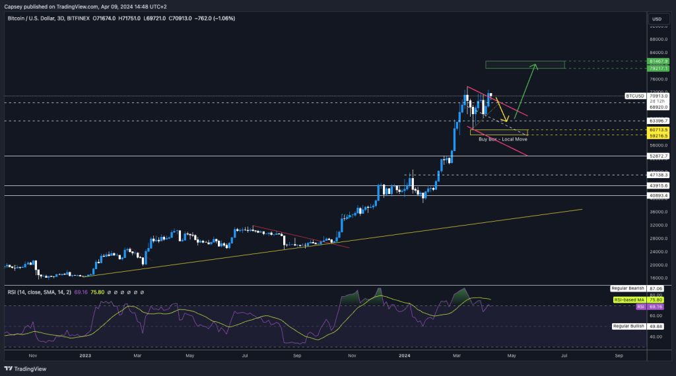This screenshot has height=376, width=676.
Task: Click the green upward projection arrow
Action: pyautogui.click(x=525, y=92)
